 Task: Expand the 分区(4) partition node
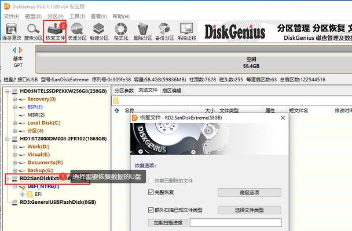coord(15,131)
